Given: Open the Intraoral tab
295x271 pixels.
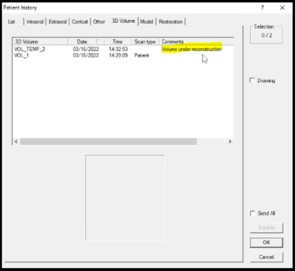Looking at the screenshot, I should (x=35, y=22).
